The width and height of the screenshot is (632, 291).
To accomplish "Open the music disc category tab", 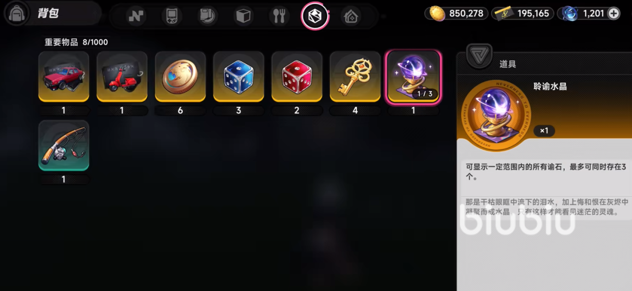I will pyautogui.click(x=207, y=16).
